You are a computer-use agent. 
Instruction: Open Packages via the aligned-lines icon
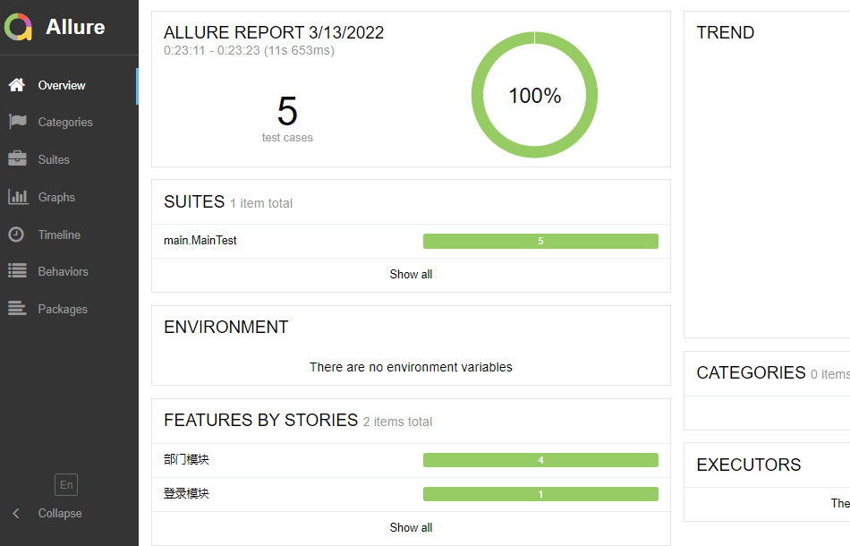(x=17, y=309)
